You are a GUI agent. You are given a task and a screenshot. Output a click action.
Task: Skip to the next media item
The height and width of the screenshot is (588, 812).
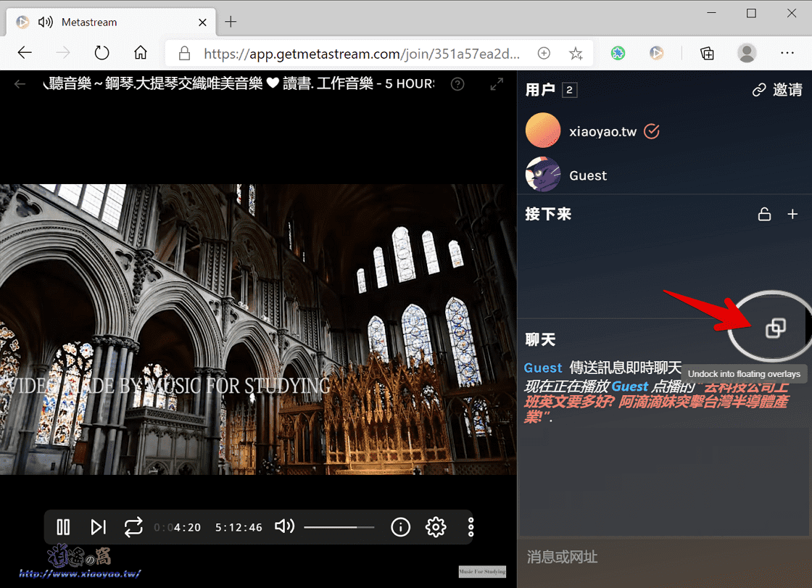(x=99, y=527)
